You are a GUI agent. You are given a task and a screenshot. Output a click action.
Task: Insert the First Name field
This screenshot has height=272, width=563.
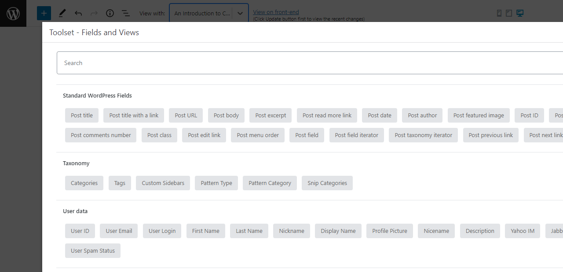click(205, 231)
